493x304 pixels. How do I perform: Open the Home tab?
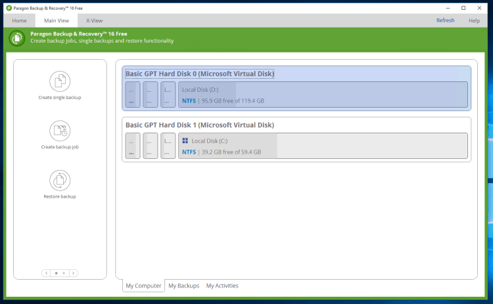pos(20,21)
